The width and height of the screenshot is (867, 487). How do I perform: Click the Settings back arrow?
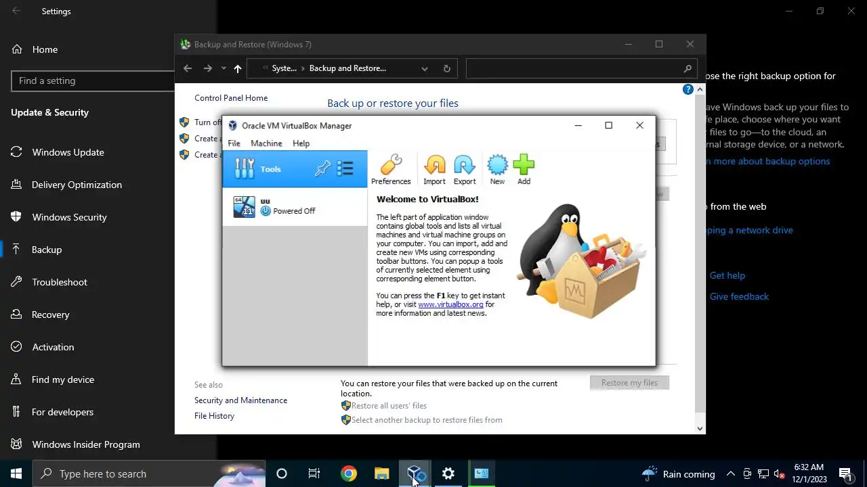(x=16, y=11)
